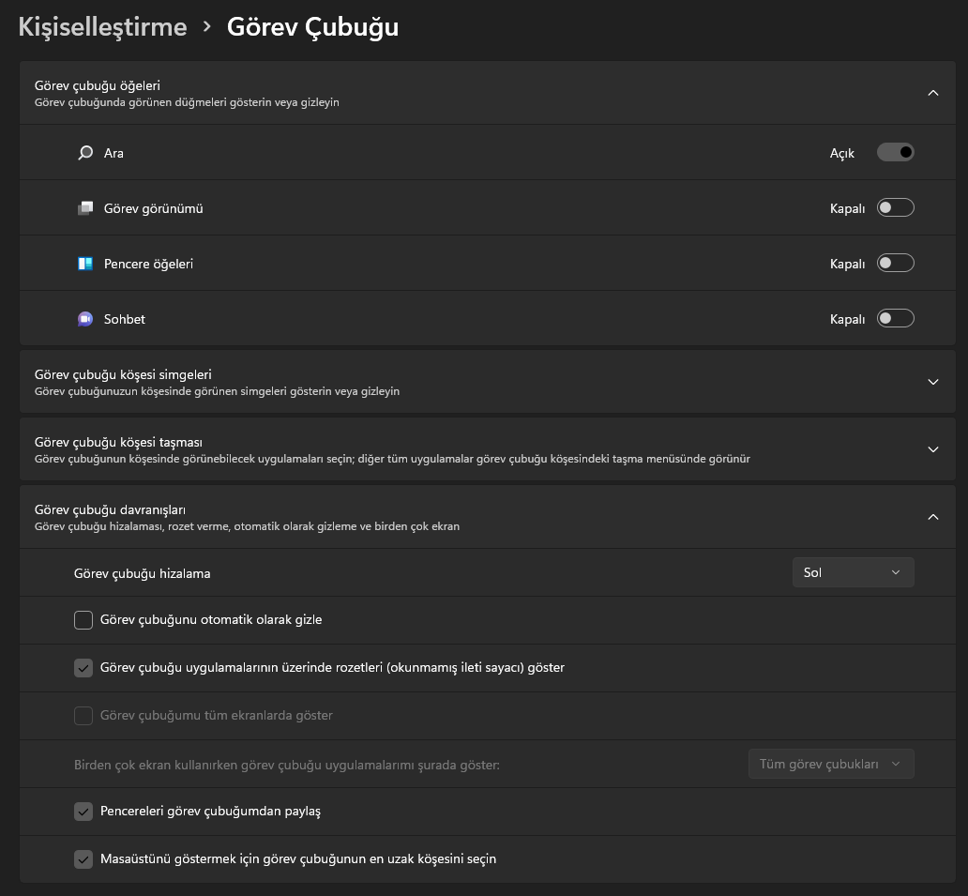The image size is (968, 896).
Task: Turn on the Sohbet toggle
Action: 895,319
